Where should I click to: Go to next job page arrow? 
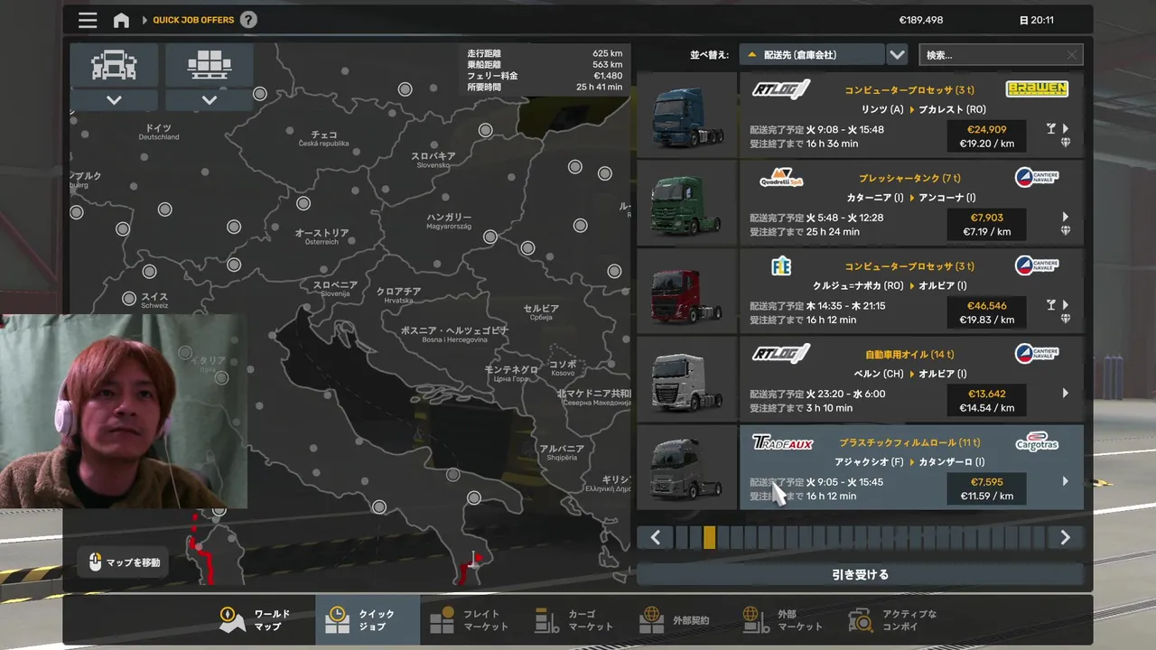[x=1065, y=538]
